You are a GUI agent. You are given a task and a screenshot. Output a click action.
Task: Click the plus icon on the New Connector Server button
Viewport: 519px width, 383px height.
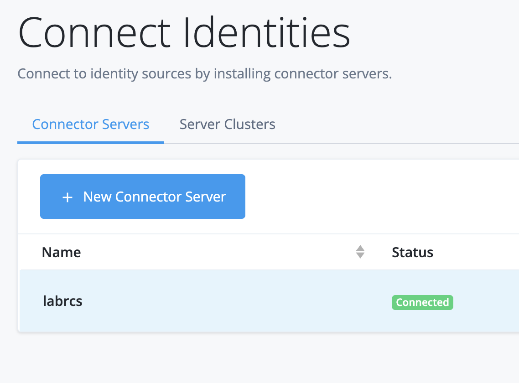(67, 197)
